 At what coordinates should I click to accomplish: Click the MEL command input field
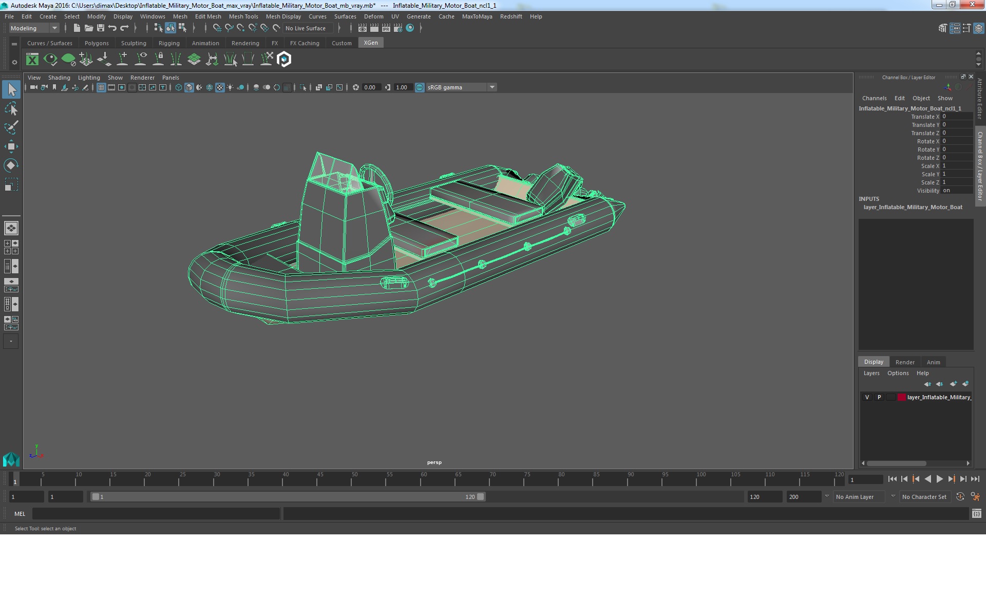click(156, 514)
